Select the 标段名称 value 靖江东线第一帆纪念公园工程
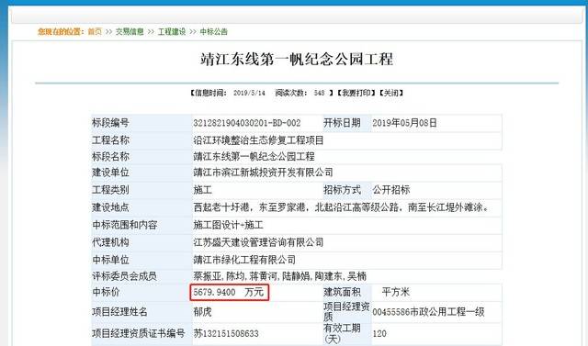 click(x=254, y=157)
